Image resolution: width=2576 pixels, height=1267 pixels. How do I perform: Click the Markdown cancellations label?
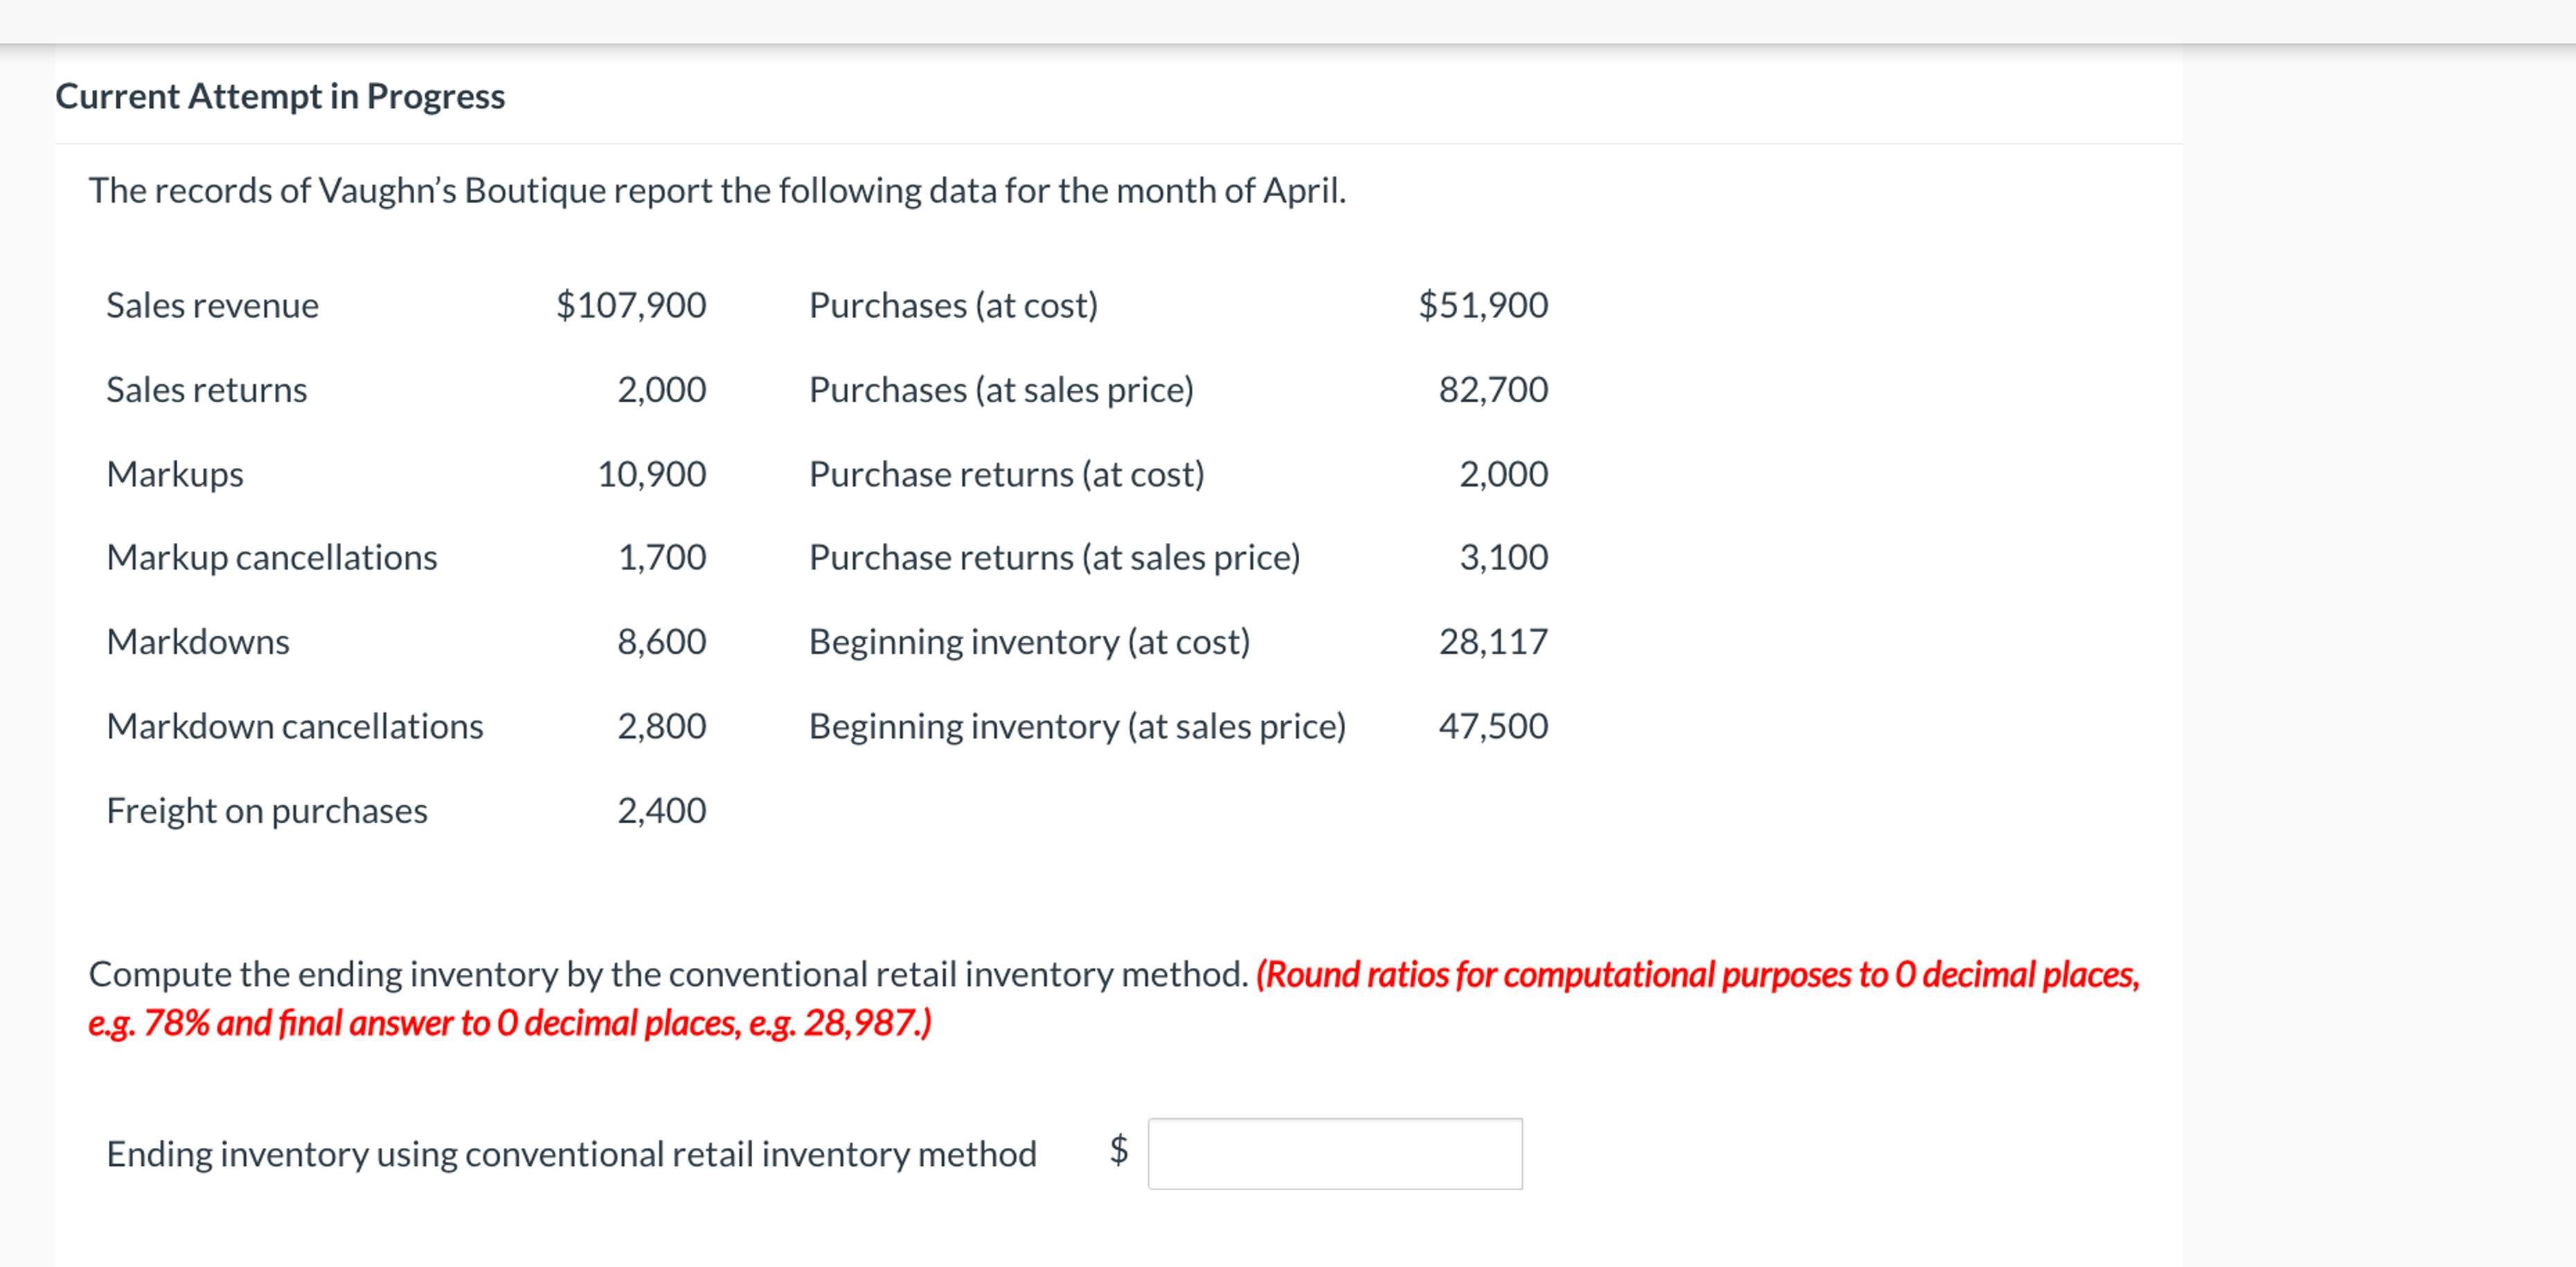[294, 726]
